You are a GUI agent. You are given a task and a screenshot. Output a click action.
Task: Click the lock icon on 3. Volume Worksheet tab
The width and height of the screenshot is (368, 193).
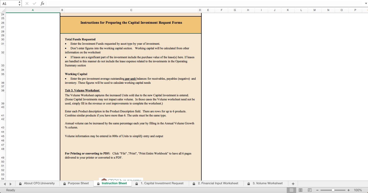(249, 183)
